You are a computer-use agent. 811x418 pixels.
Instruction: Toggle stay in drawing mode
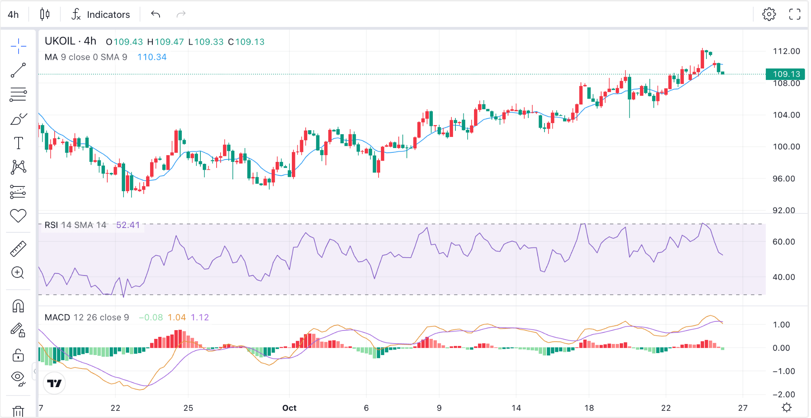click(18, 330)
